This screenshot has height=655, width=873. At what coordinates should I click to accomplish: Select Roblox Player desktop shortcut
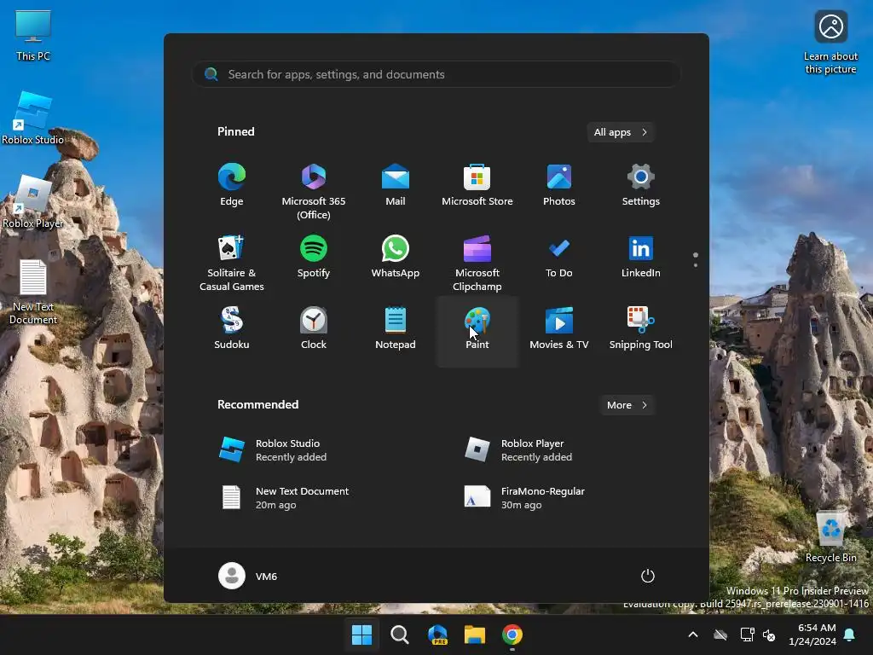tap(33, 202)
